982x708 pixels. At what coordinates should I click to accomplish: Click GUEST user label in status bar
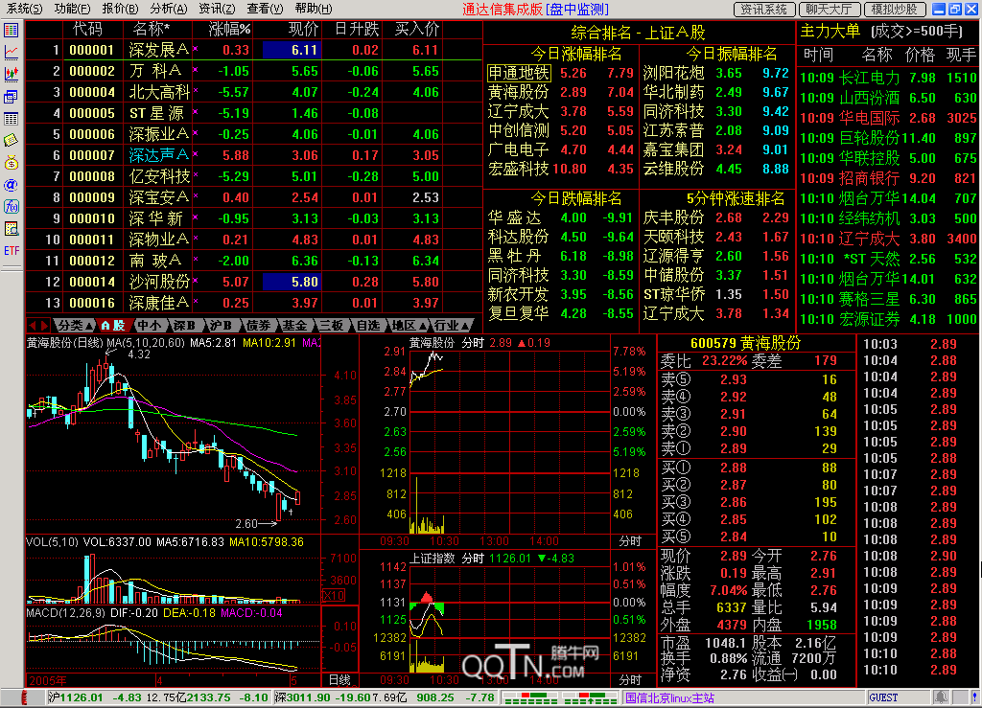(x=883, y=697)
